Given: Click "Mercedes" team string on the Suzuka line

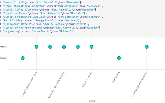Looking at the screenshot, I should click(73, 2).
